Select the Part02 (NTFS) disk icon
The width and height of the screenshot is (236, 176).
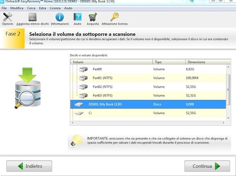[x=83, y=87]
